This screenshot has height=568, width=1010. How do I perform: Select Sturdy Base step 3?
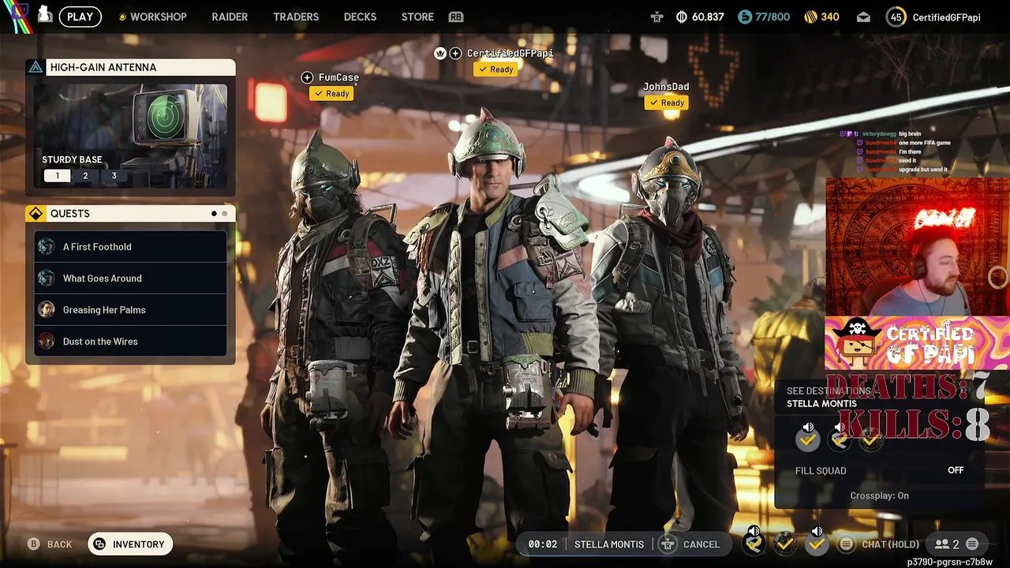[114, 176]
